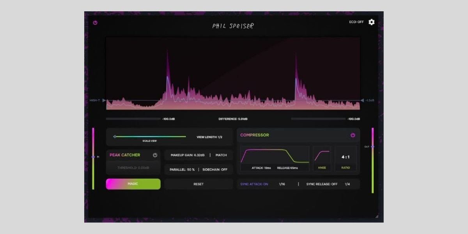Image resolution: width=468 pixels, height=234 pixels.
Task: Click the KNEE curve control
Action: 322,158
